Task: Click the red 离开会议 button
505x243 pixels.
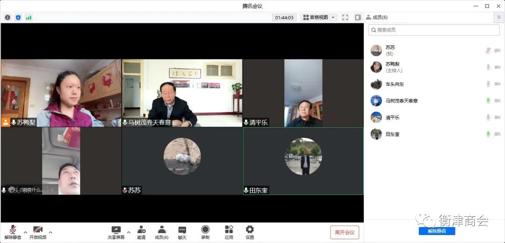Action: pyautogui.click(x=345, y=232)
